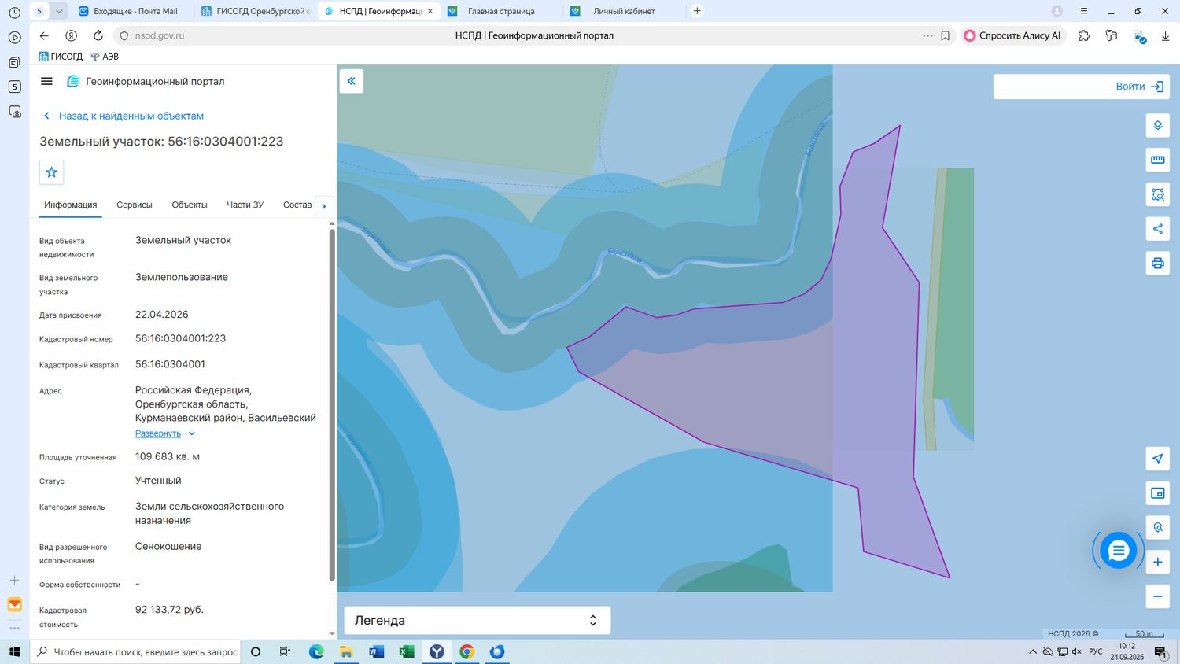Center map on my location
Image resolution: width=1180 pixels, height=664 pixels.
click(x=1157, y=459)
